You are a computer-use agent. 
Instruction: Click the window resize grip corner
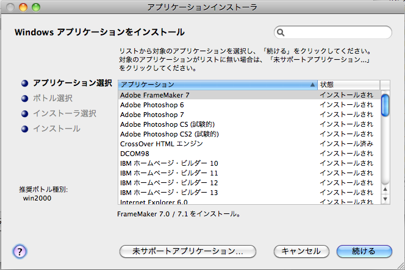[400, 266]
